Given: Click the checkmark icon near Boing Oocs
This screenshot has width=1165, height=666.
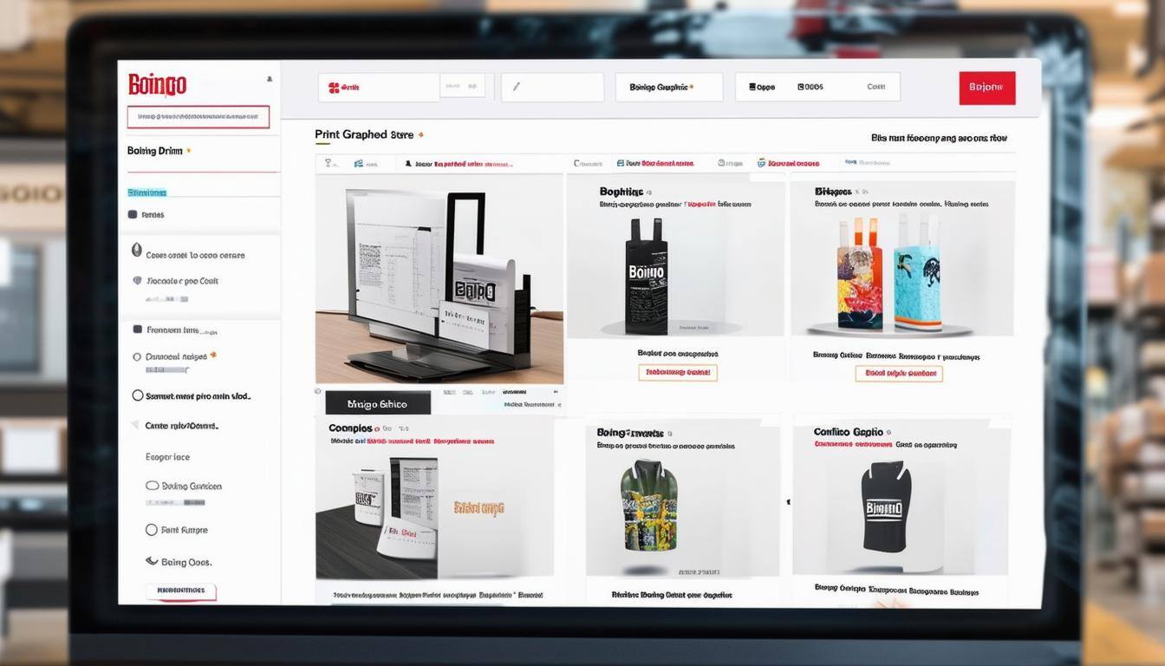Looking at the screenshot, I should (151, 561).
